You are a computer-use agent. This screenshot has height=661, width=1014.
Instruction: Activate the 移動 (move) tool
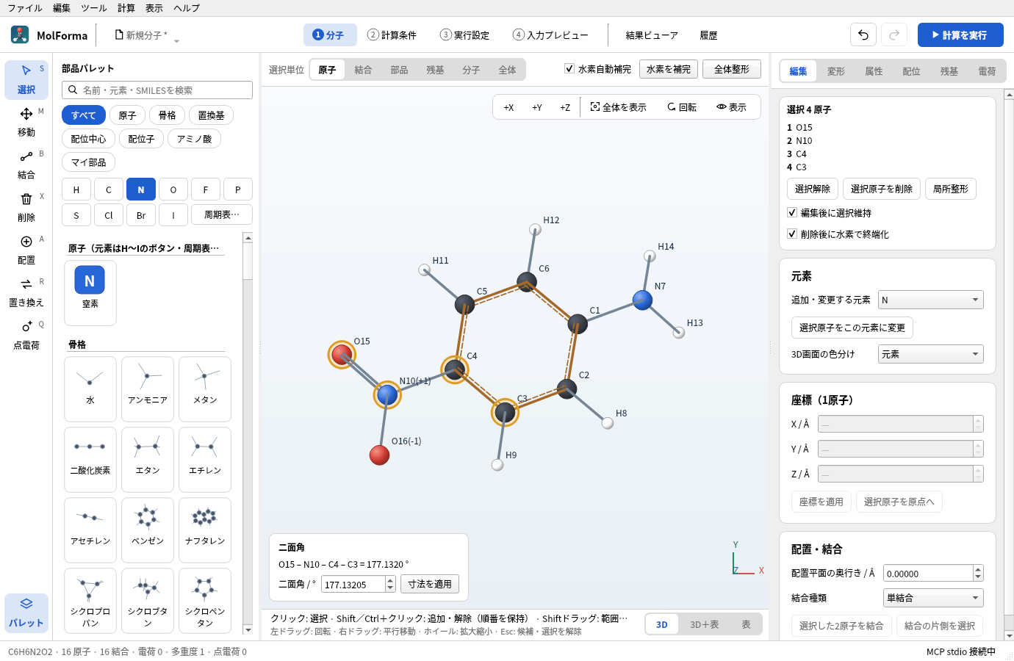(26, 122)
